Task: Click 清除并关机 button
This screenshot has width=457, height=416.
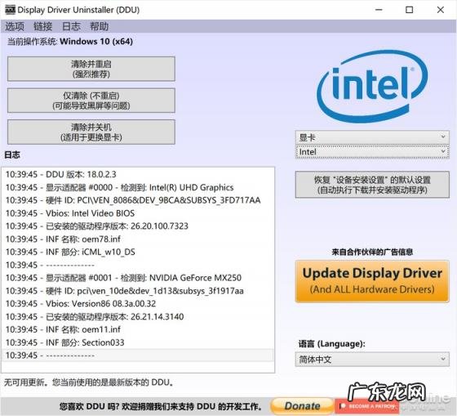Action: point(91,132)
